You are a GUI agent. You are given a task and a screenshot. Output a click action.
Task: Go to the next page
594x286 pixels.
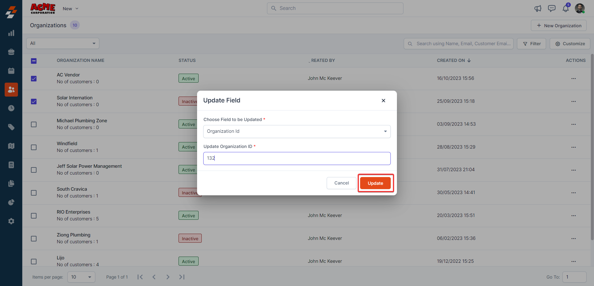[x=168, y=277]
